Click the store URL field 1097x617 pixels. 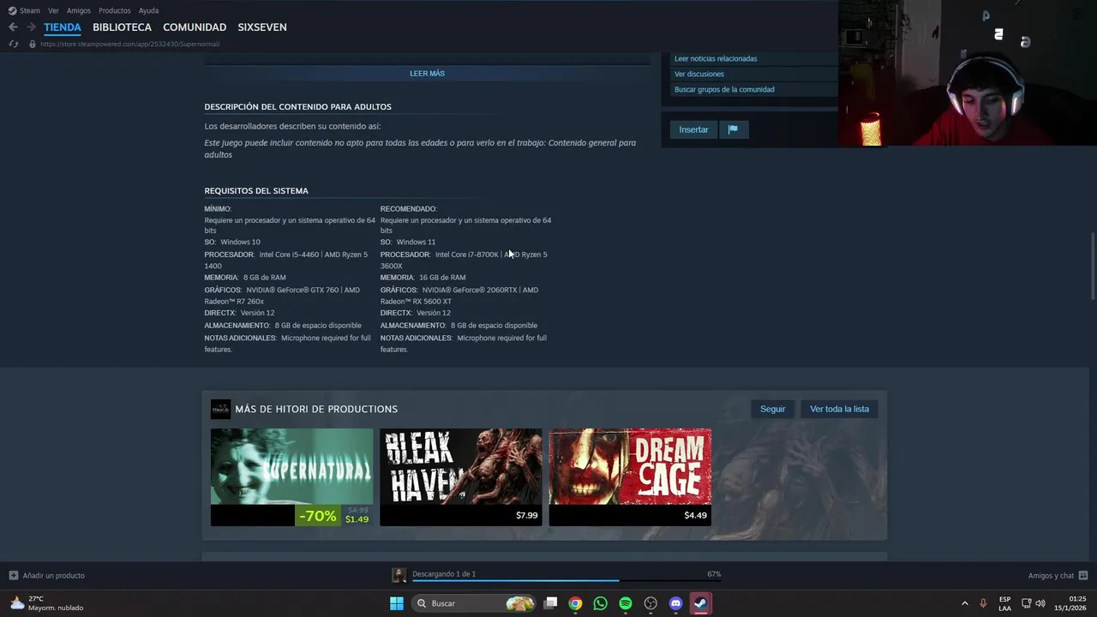click(130, 44)
